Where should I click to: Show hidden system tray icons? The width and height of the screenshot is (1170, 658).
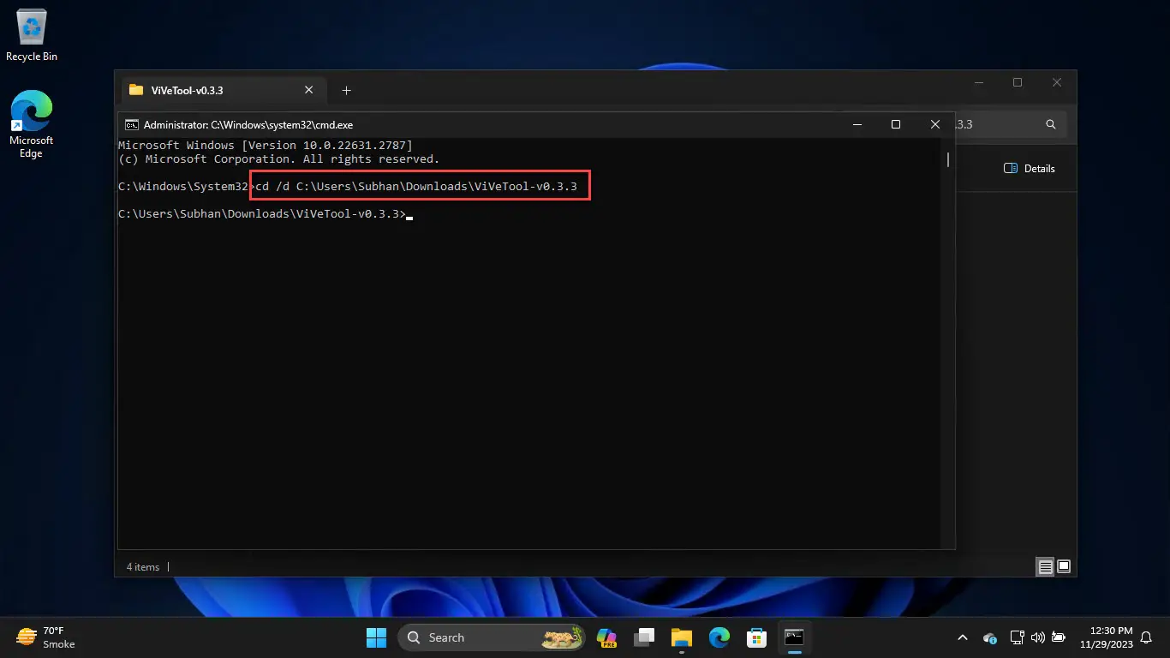click(962, 637)
